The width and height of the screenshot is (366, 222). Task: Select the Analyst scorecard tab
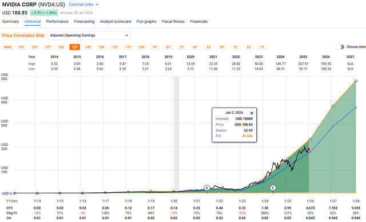click(x=116, y=22)
